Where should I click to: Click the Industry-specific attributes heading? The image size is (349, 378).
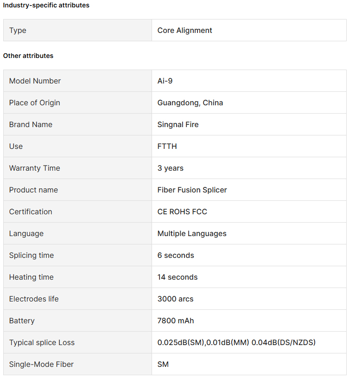pos(46,5)
